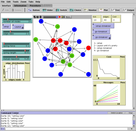Choose the Switch widget tool
Screen dimensions: 136x131
[x=61, y=10]
